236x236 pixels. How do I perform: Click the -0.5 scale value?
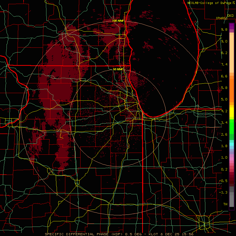223,181
